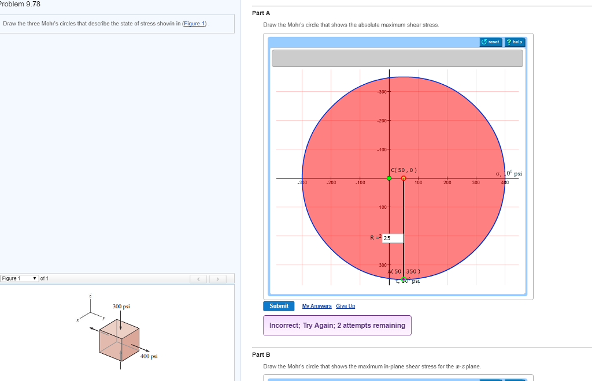Click the Submit button
592x381 pixels.
[279, 306]
